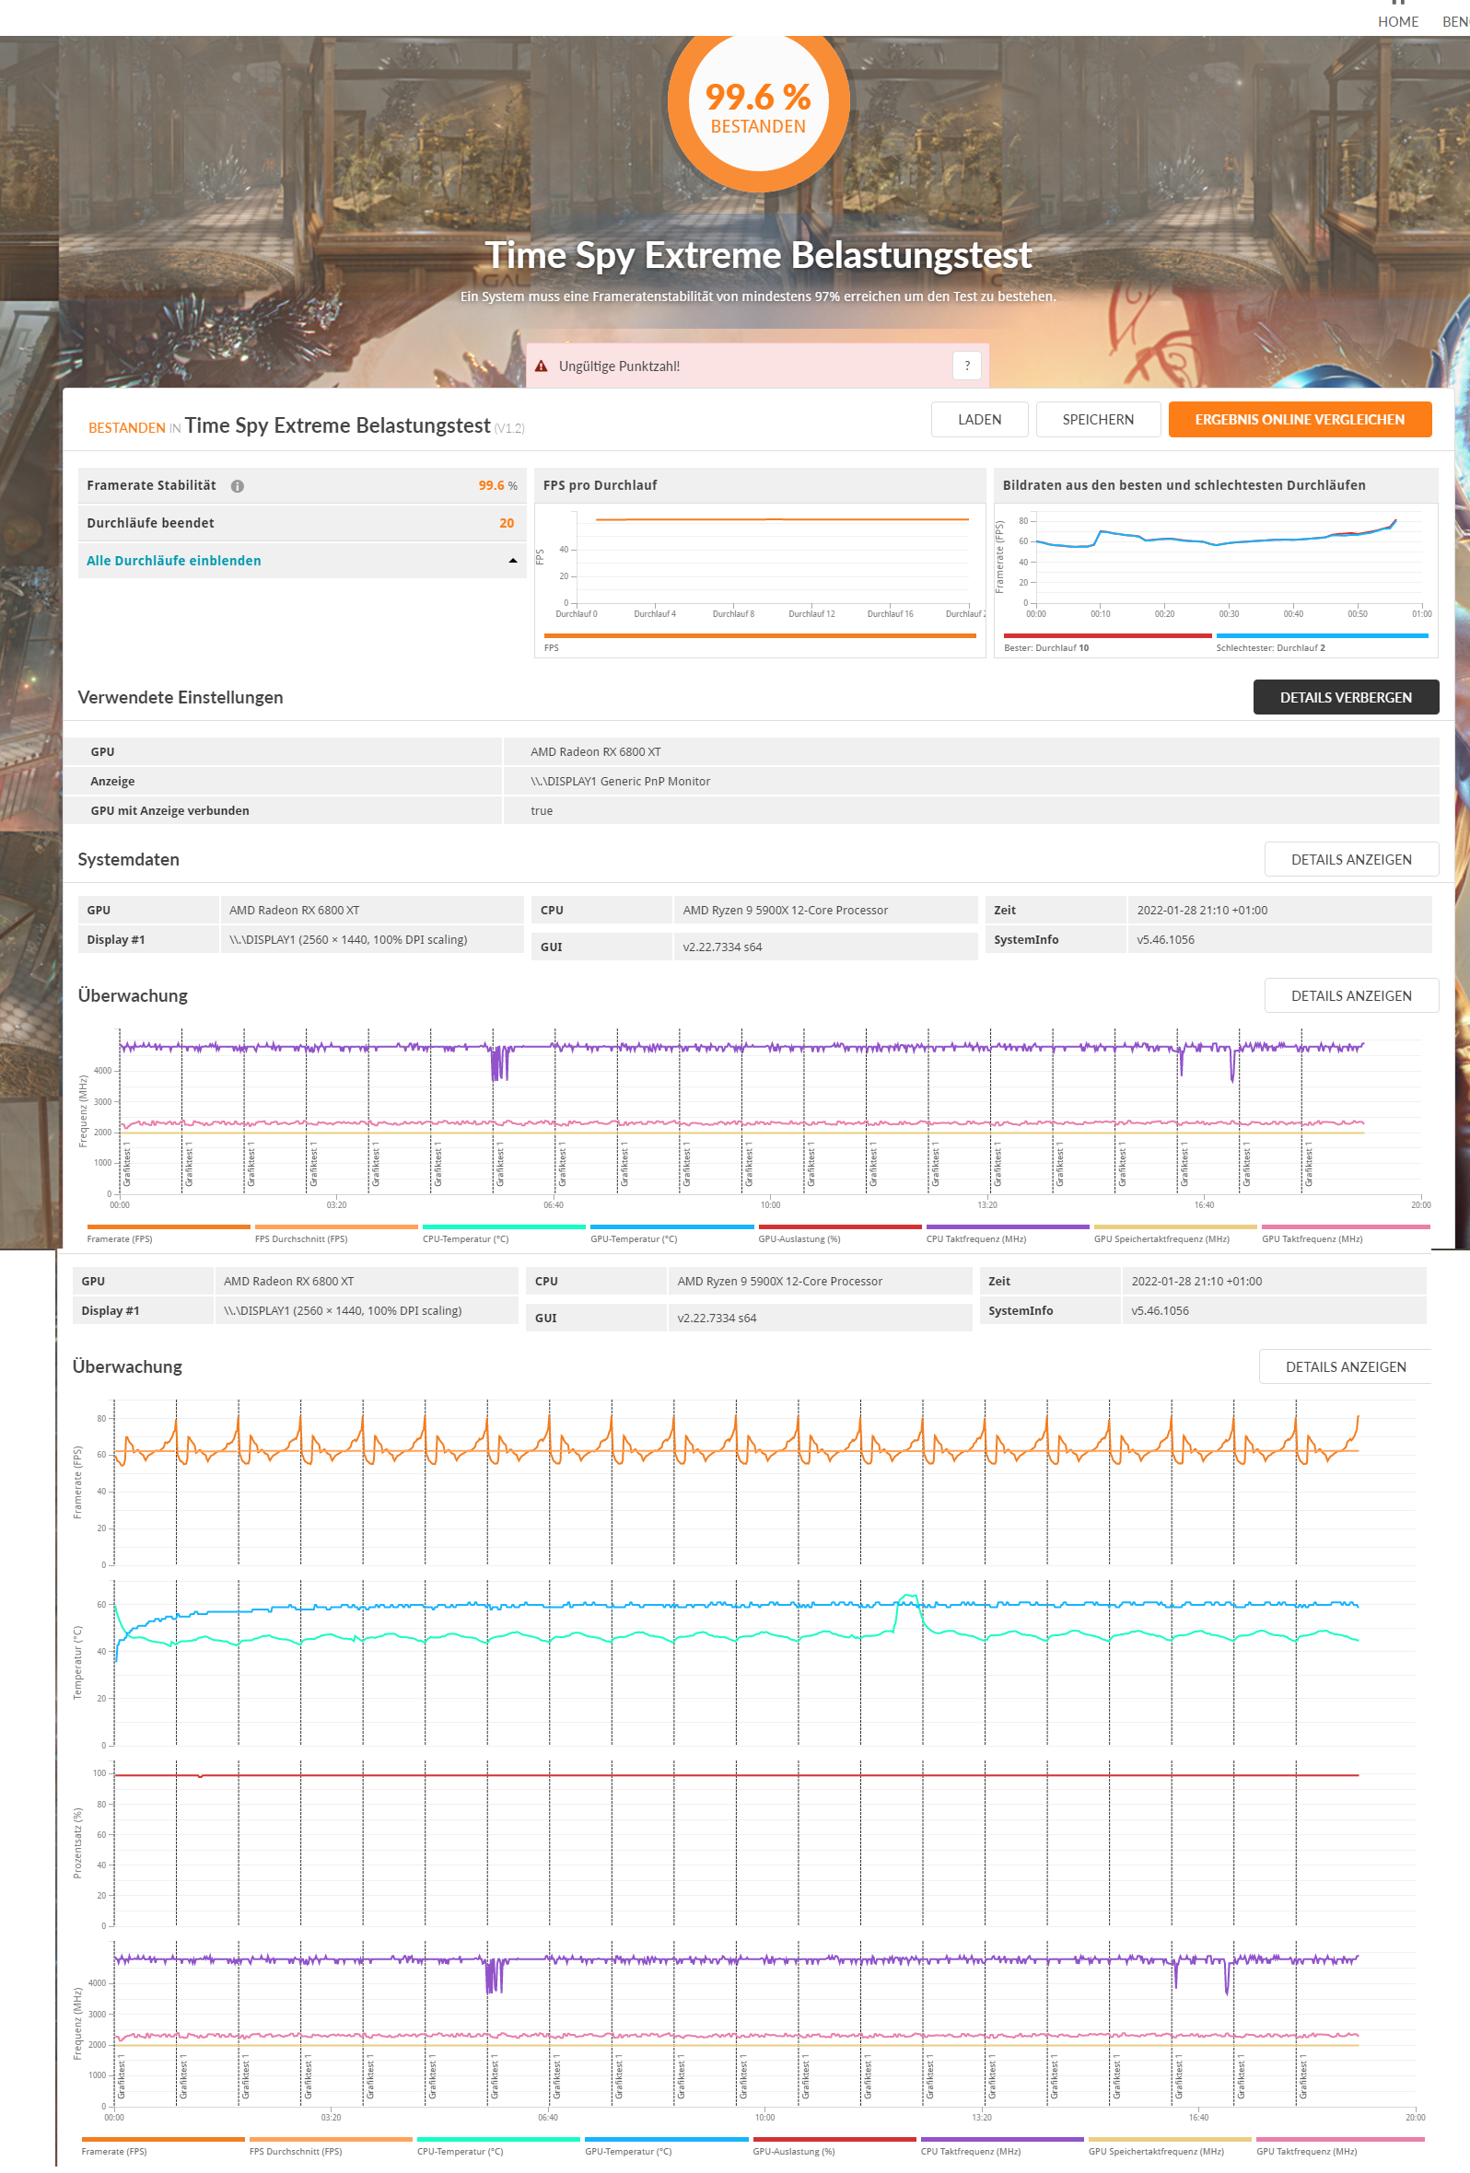Open the HOME navigation item
This screenshot has width=1470, height=2173.
pos(1397,21)
